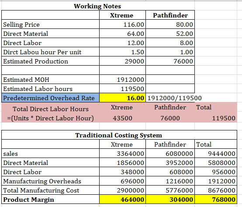Select Xtreme direct material 64.00
The width and height of the screenshot is (242, 207).
click(123, 34)
